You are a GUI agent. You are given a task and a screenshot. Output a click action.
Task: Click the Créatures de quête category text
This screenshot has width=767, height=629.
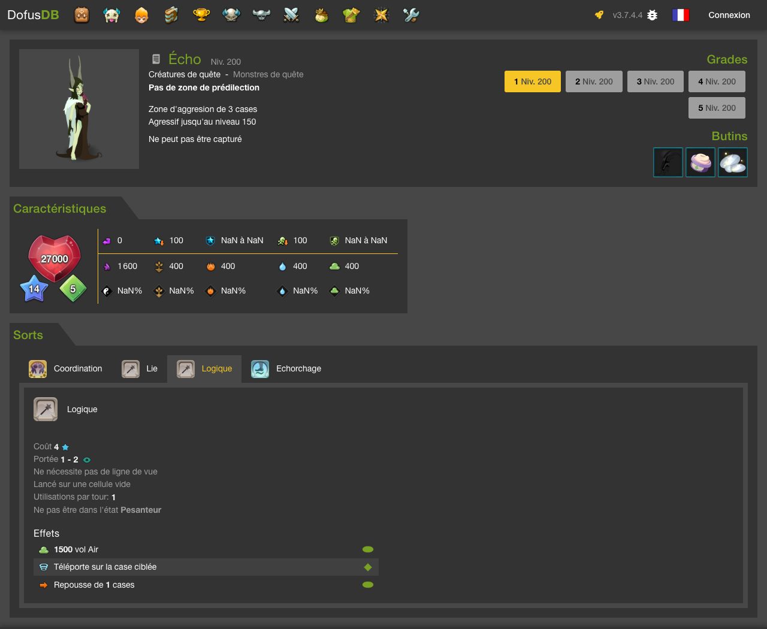(185, 74)
